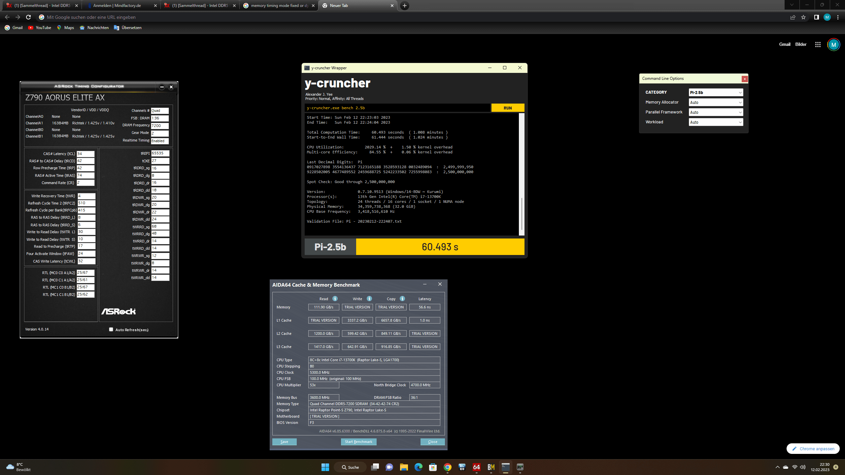
Task: Open the Memory Allocator dropdown
Action: tap(716, 102)
